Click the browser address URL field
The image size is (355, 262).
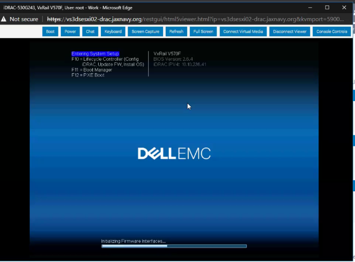pos(195,19)
